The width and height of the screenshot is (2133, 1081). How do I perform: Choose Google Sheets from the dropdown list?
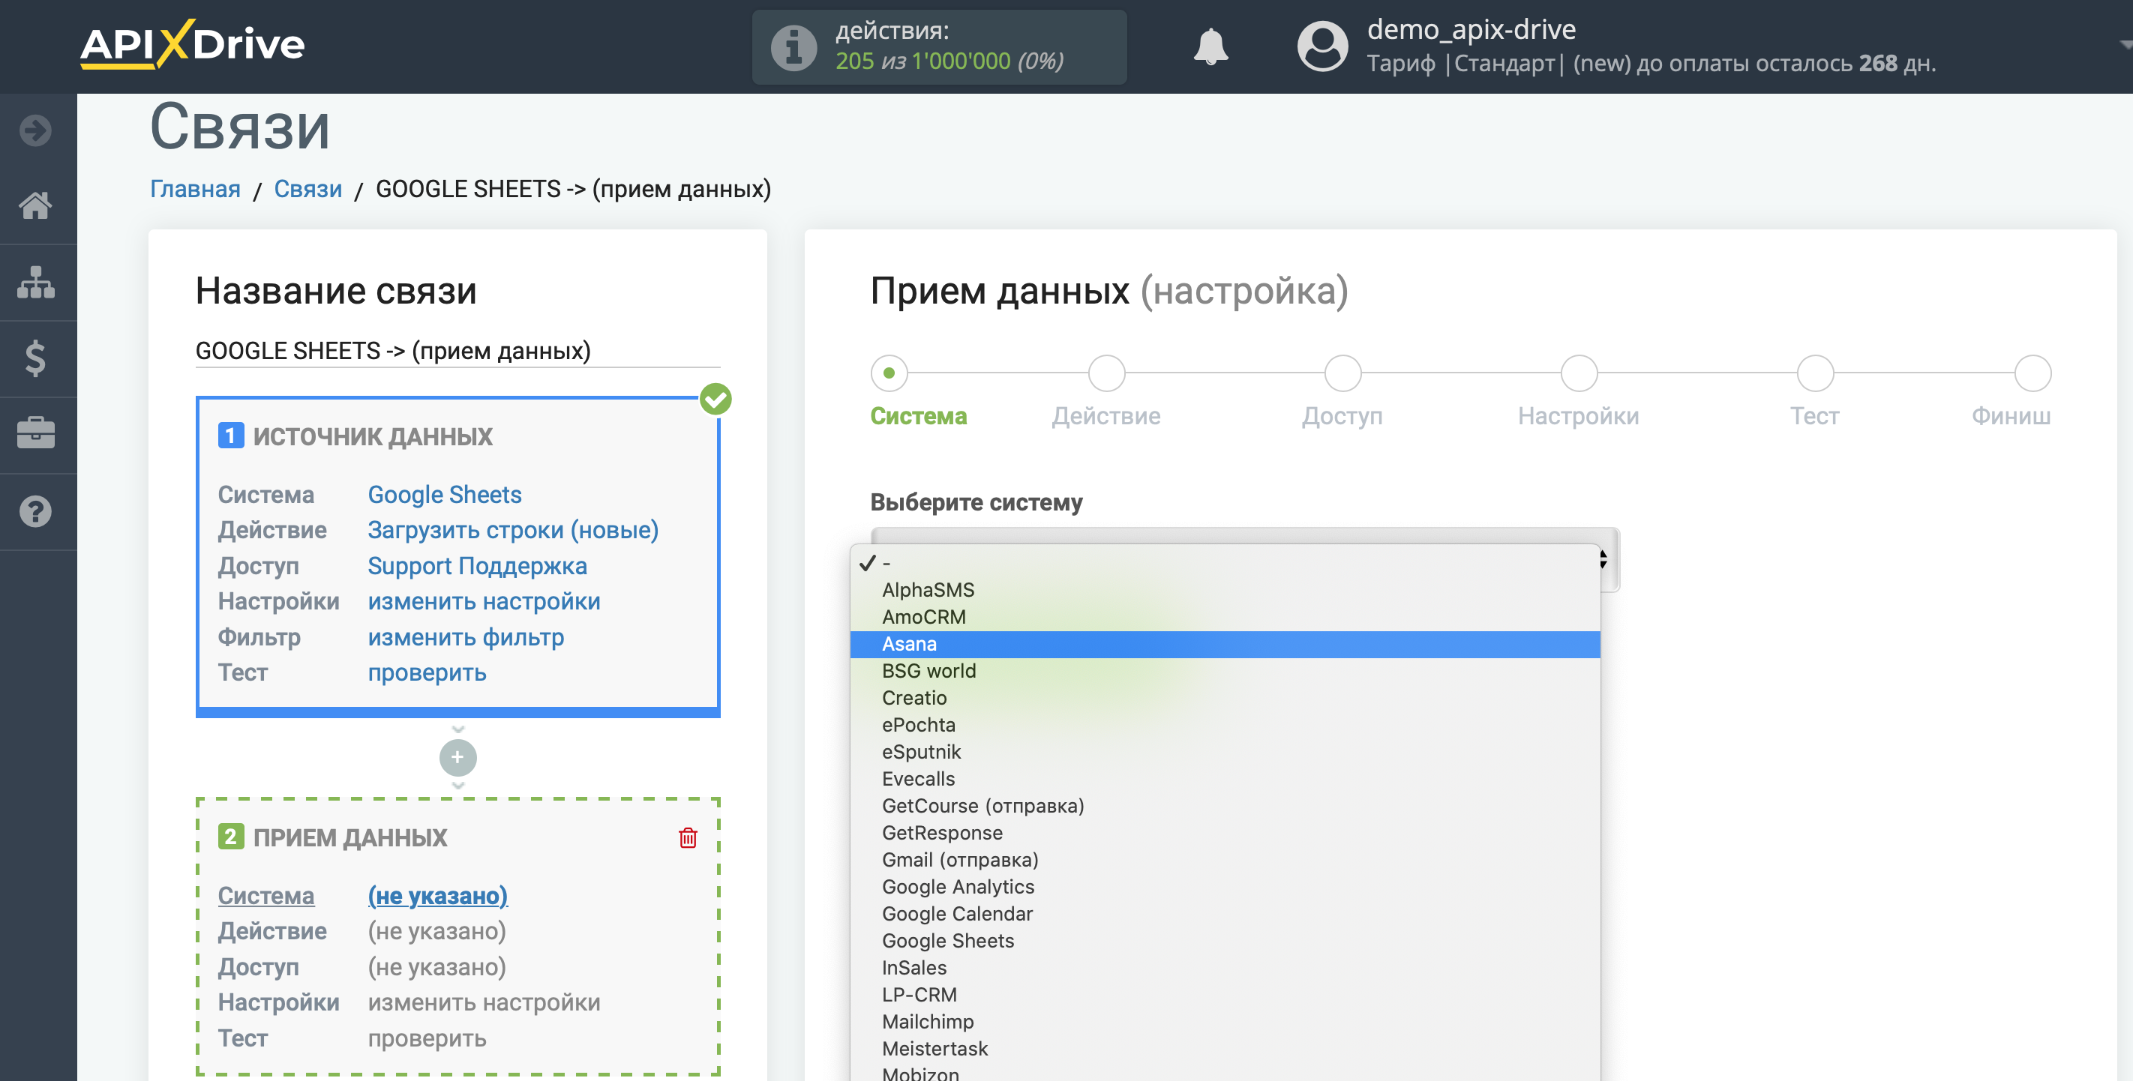pos(1225,941)
